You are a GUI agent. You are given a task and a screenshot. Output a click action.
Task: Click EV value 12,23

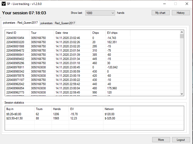pyautogui.click(x=74, y=118)
